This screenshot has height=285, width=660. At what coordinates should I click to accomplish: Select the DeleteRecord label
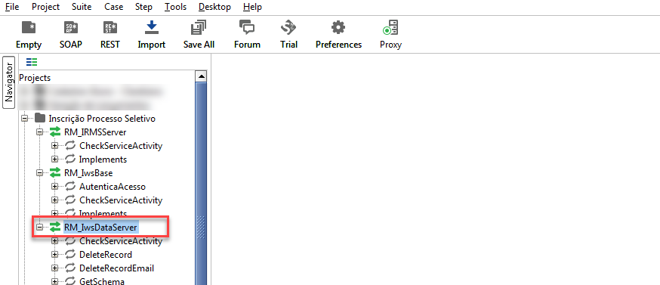click(x=105, y=255)
